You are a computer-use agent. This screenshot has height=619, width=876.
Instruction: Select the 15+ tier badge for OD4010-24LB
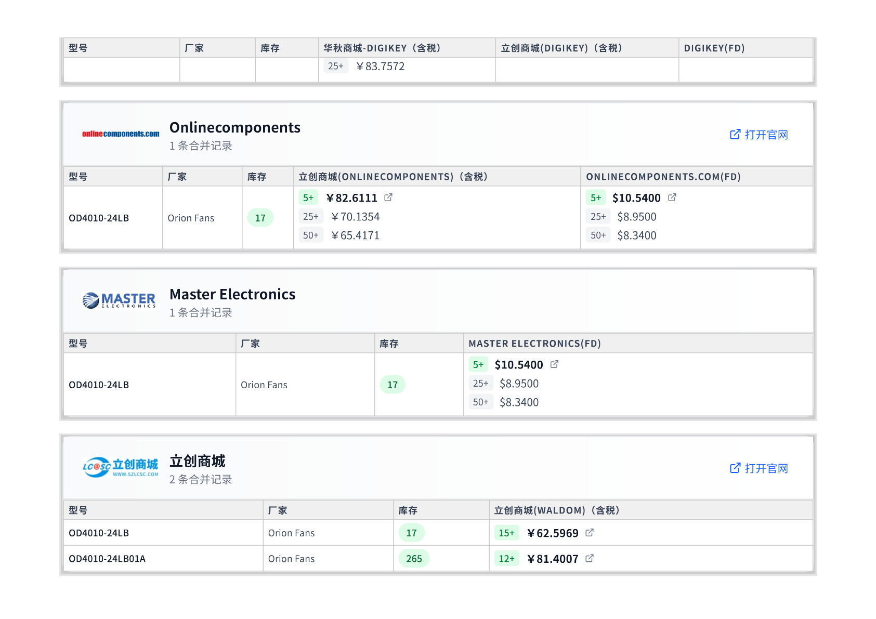pyautogui.click(x=506, y=533)
